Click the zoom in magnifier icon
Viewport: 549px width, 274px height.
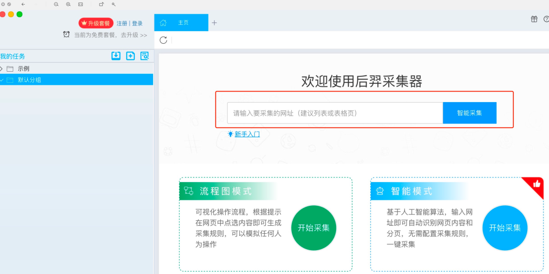click(68, 4)
